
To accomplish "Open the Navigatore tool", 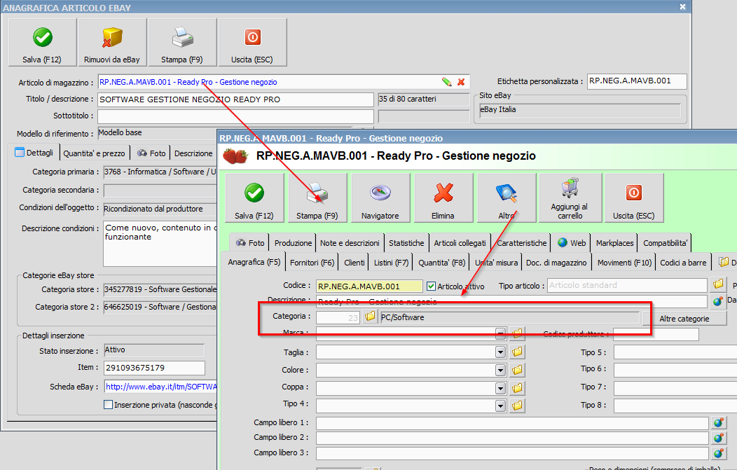I will [380, 198].
